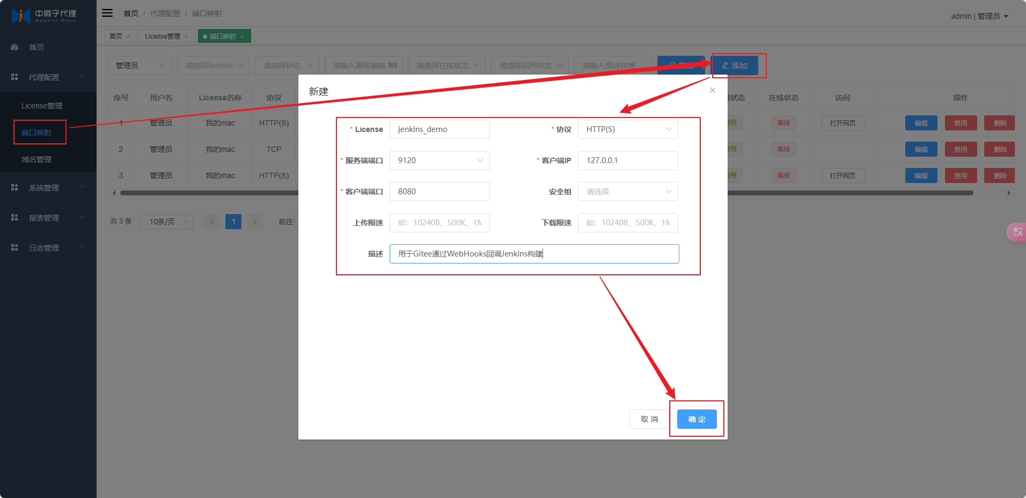This screenshot has height=498, width=1026.
Task: Expand the 日志管理 sidebar group
Action: click(48, 248)
